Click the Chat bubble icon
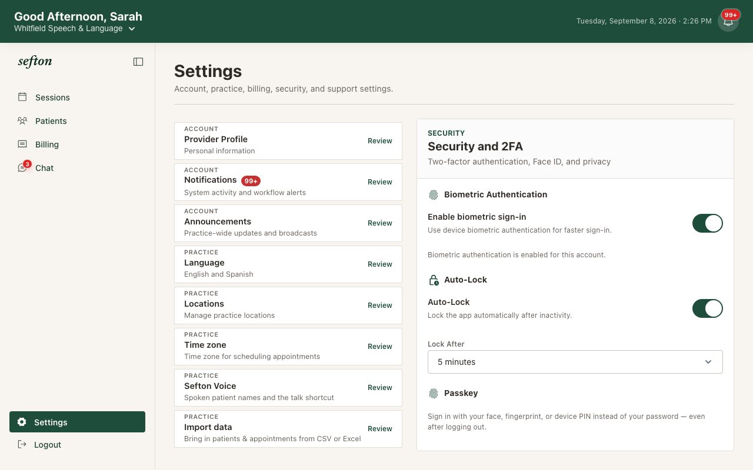753x470 pixels. click(x=22, y=167)
